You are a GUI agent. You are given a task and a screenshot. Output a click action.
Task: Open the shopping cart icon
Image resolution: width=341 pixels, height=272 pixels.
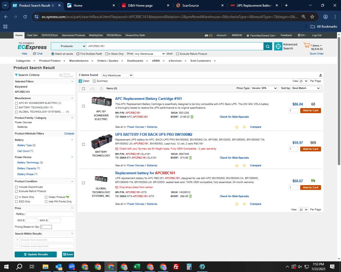coord(306,45)
